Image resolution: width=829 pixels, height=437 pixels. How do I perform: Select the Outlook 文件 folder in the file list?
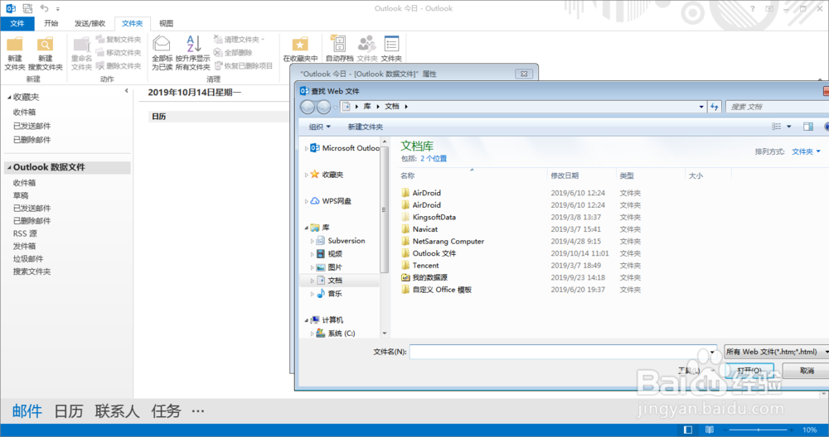pyautogui.click(x=434, y=253)
